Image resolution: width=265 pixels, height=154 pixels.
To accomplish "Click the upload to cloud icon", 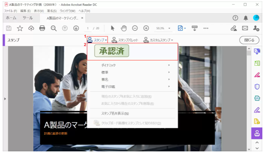I will [31, 28].
